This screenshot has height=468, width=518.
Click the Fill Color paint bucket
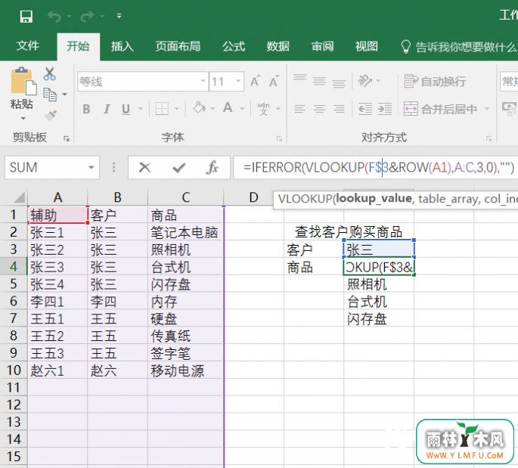coord(199,107)
